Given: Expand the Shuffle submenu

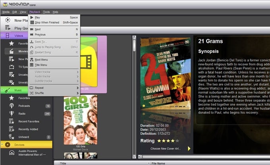Looking at the screenshot, I should click(54, 93).
